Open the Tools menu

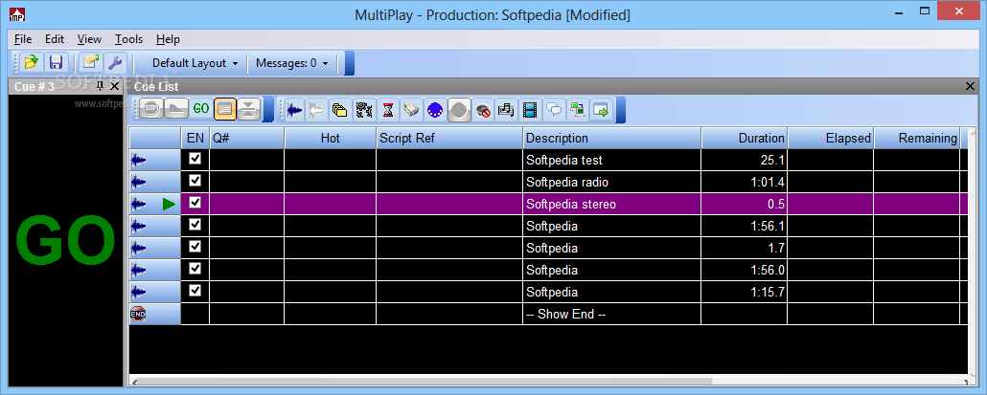click(128, 39)
